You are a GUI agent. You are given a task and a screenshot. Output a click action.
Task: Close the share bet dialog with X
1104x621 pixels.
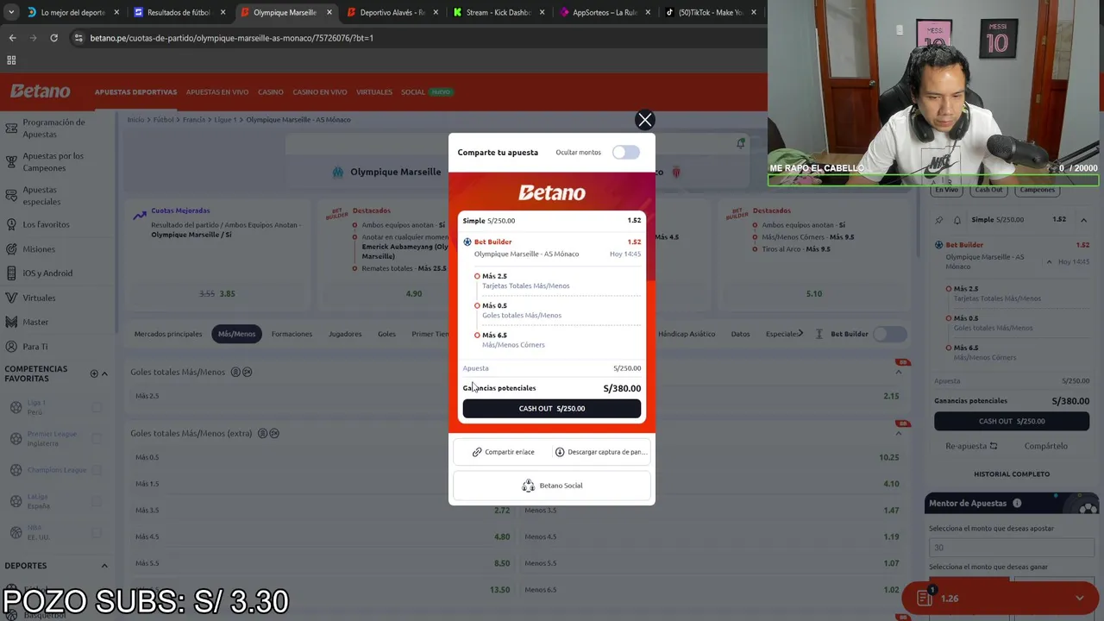(644, 120)
